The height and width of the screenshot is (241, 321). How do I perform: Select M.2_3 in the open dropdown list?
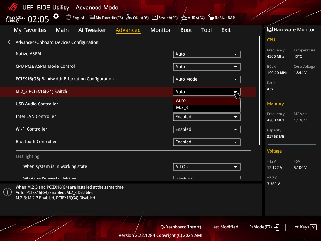click(207, 108)
